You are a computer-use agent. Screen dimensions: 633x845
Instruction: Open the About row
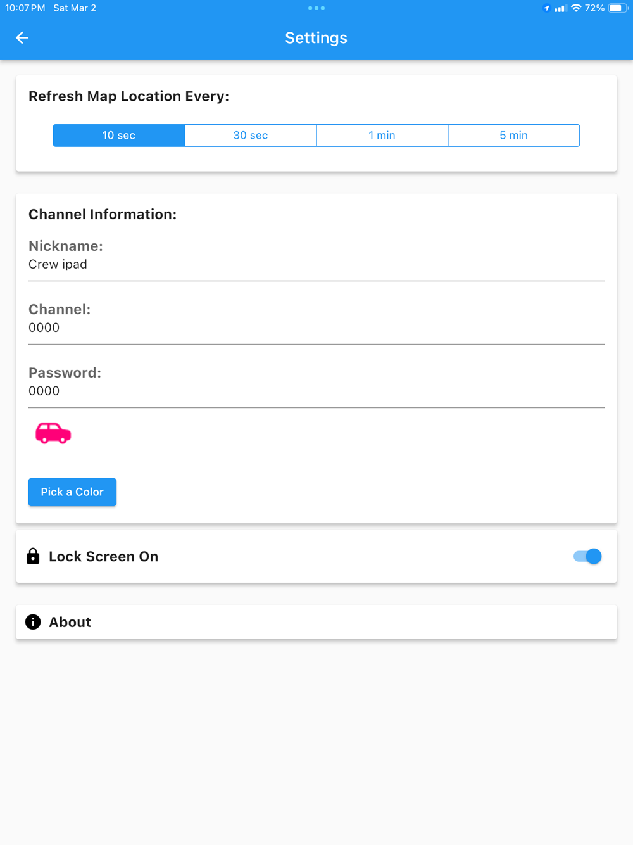[x=316, y=622]
